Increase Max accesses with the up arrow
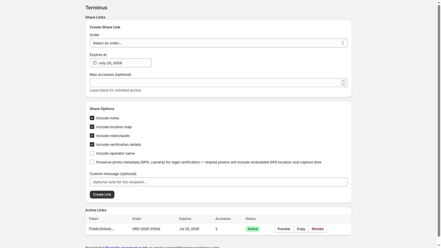Image resolution: width=441 pixels, height=248 pixels. (343, 81)
